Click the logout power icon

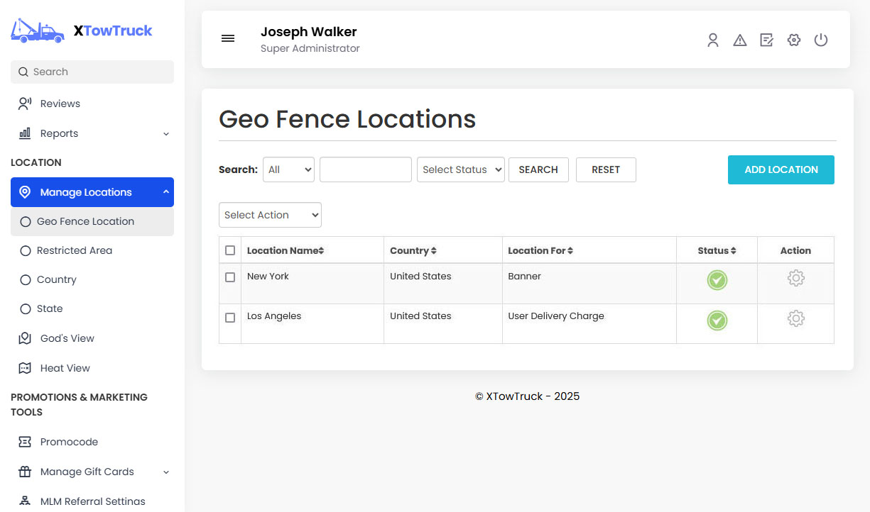click(821, 40)
